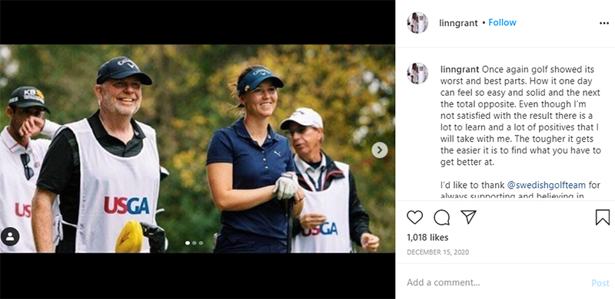Open the December 15, 2020 timestamp

437,252
